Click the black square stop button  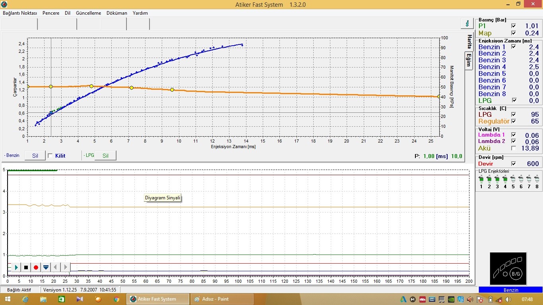coord(26,268)
